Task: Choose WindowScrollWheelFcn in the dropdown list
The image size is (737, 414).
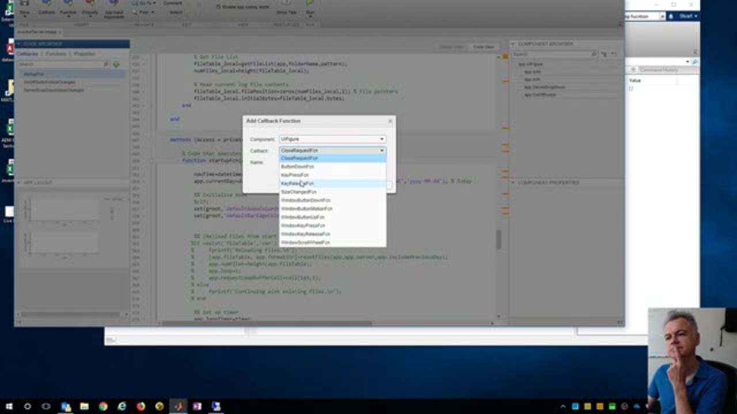Action: pos(305,243)
